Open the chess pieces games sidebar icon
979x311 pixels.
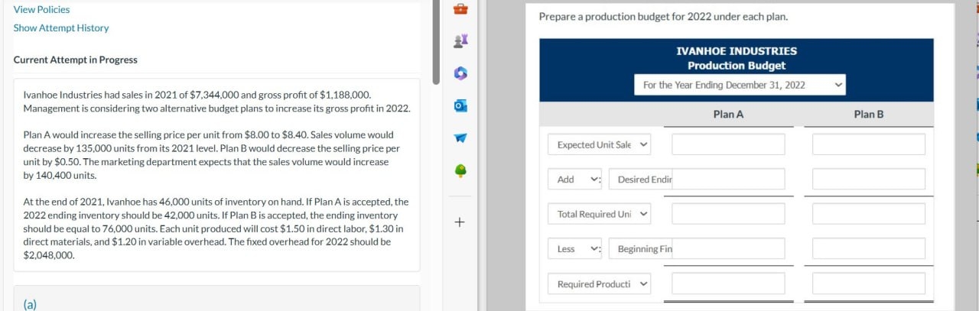tap(460, 42)
